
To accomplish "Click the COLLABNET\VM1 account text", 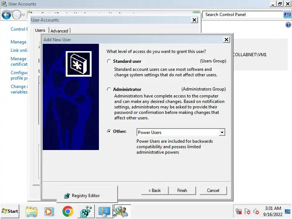I will 250,54.
